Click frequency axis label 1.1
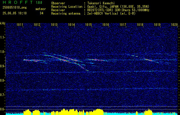This screenshot has height=115, width=180. click(x=3, y=37)
